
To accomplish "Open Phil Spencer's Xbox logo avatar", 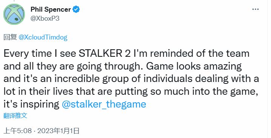I will [x=14, y=14].
